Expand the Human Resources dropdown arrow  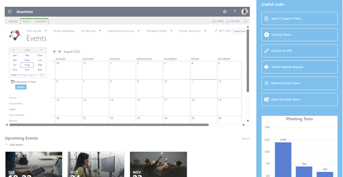tap(205, 31)
